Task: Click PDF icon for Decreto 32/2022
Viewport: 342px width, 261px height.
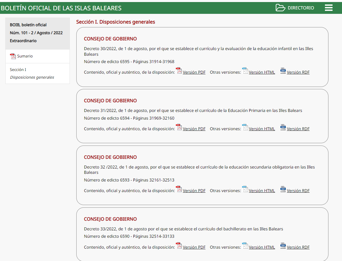Action: coord(179,189)
